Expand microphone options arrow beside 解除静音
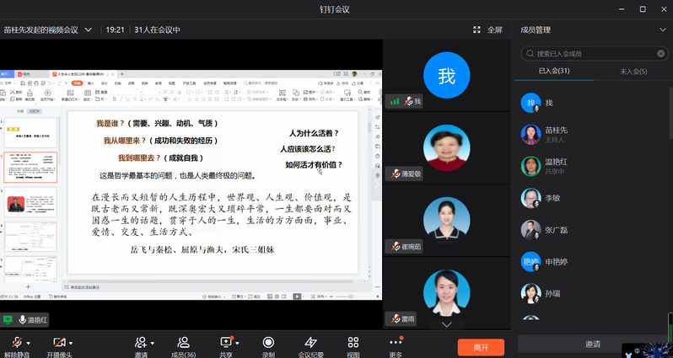This screenshot has width=673, height=358. pos(29,343)
